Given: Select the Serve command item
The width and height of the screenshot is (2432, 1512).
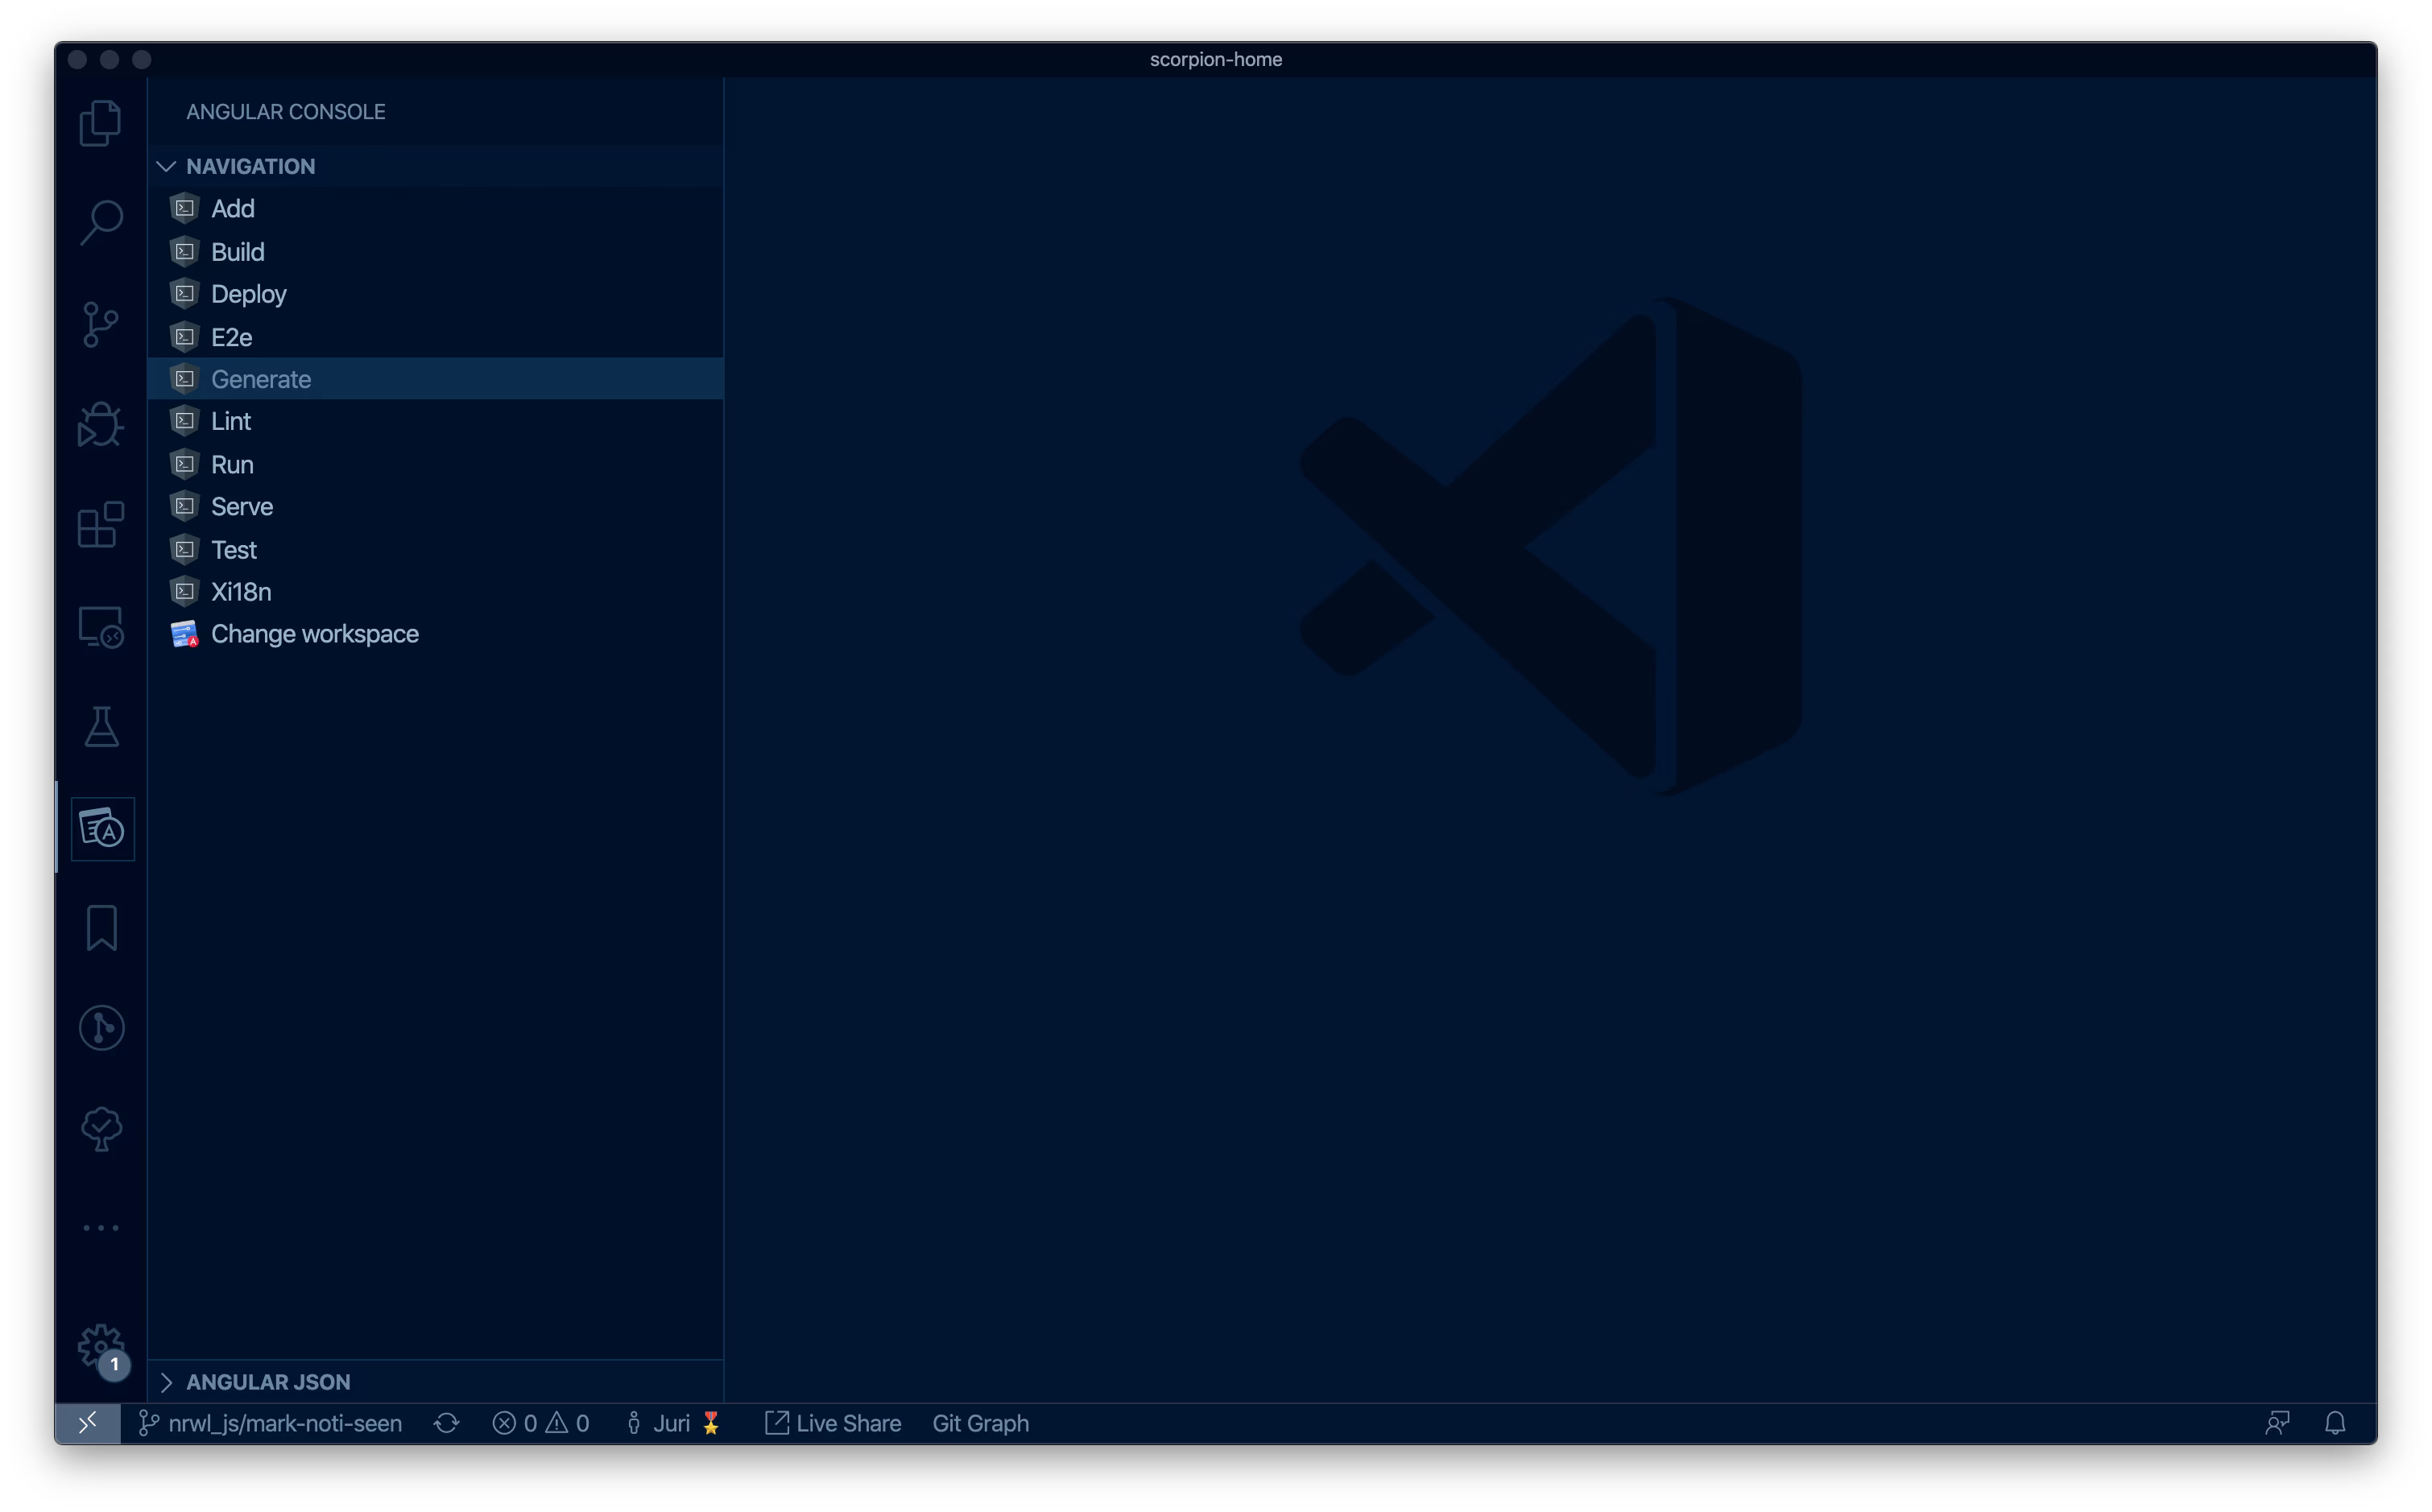Looking at the screenshot, I should pyautogui.click(x=242, y=507).
